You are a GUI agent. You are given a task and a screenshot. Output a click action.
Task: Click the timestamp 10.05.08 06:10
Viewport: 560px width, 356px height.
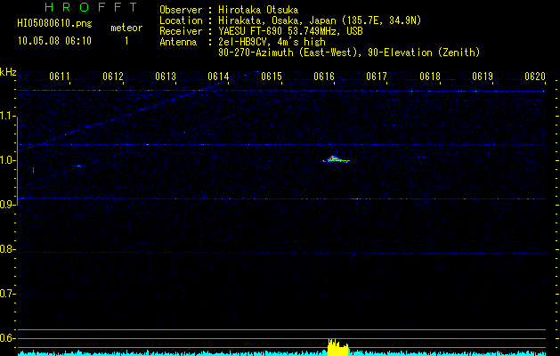(x=54, y=41)
